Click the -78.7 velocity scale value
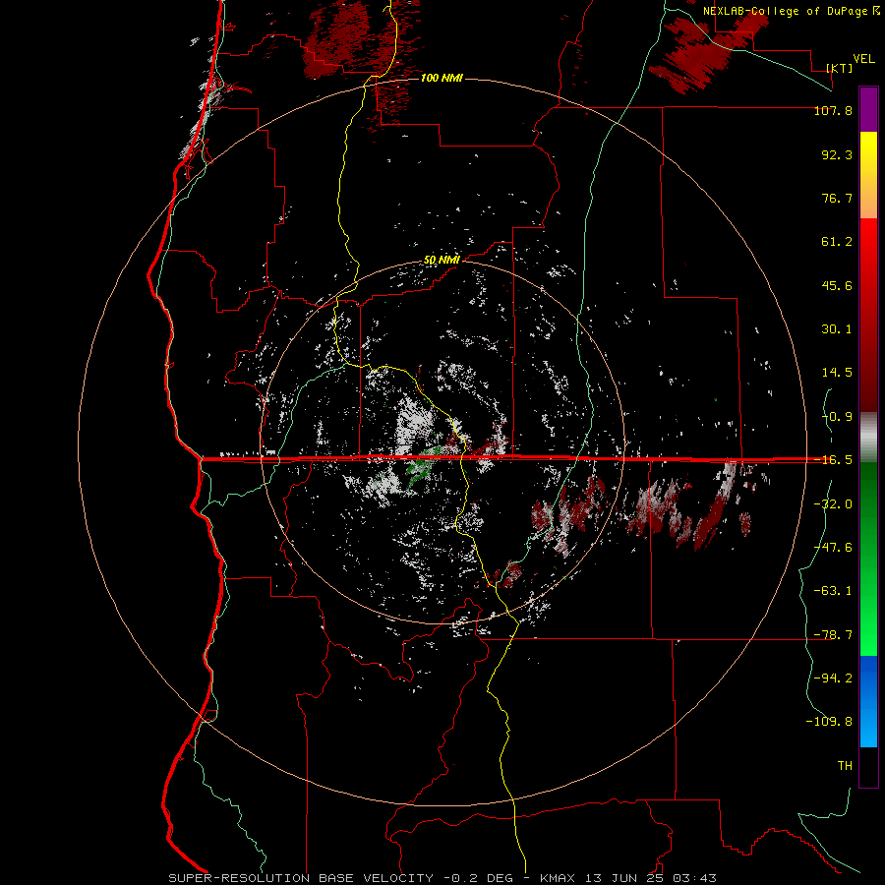The width and height of the screenshot is (885, 885). pos(833,635)
